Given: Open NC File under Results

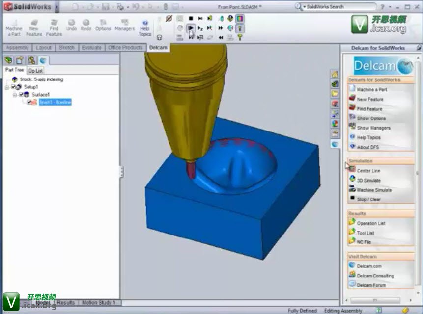Looking at the screenshot, I should (x=364, y=242).
